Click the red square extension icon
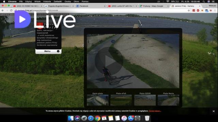This screenshot has height=122, width=218. [x=194, y=11]
